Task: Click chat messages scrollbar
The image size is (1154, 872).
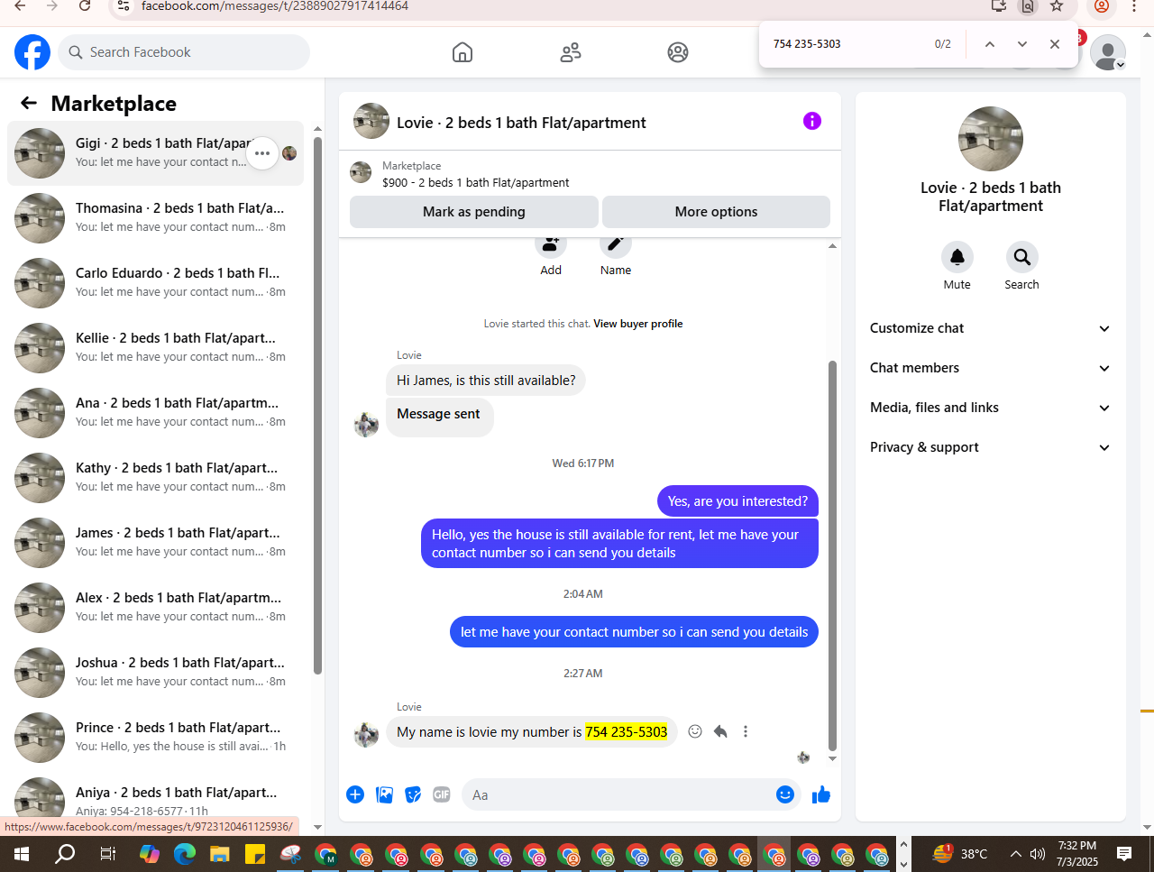Action: [832, 555]
